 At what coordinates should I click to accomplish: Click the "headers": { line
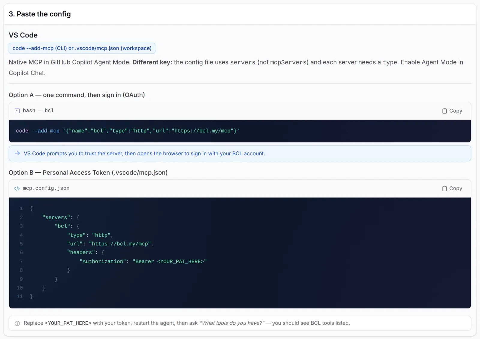tap(86, 253)
